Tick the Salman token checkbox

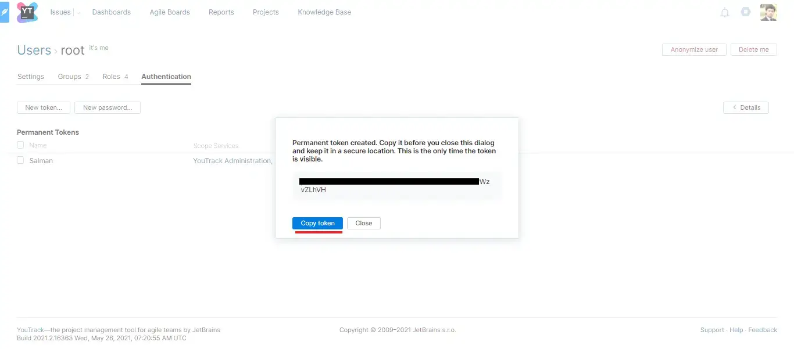coord(20,160)
